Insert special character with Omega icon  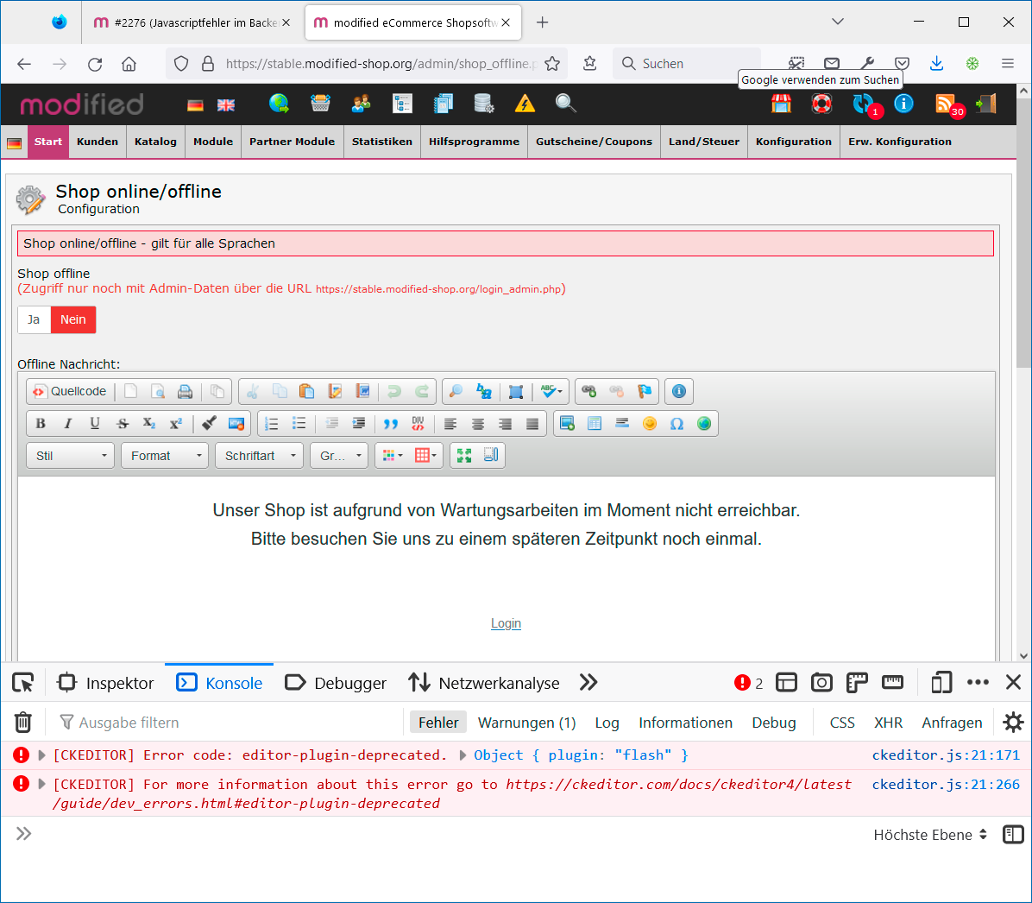point(676,424)
